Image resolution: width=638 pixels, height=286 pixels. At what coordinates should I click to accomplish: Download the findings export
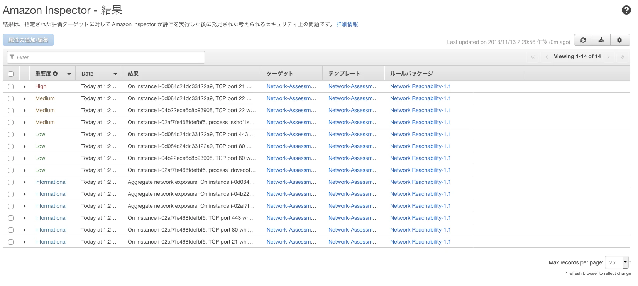[601, 40]
